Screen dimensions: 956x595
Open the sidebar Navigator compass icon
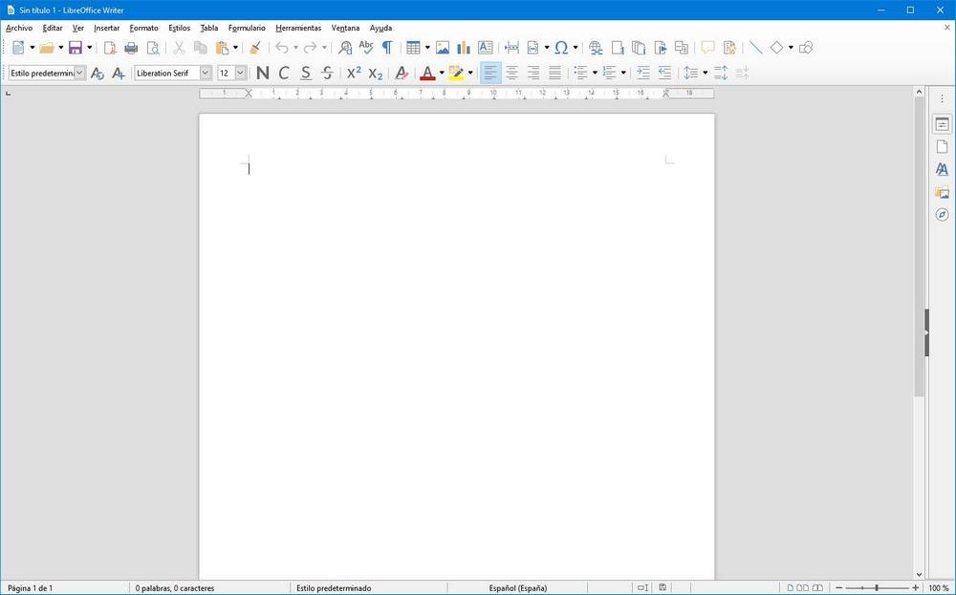click(x=942, y=214)
